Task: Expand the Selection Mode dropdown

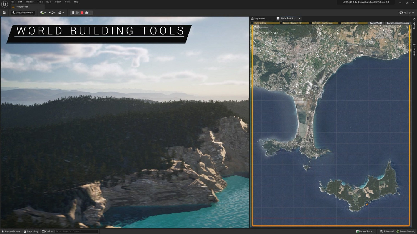Action: coord(23,13)
